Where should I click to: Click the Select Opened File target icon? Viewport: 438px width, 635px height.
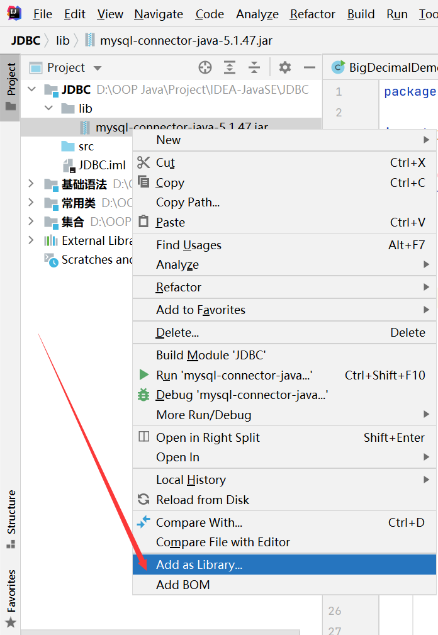point(205,67)
